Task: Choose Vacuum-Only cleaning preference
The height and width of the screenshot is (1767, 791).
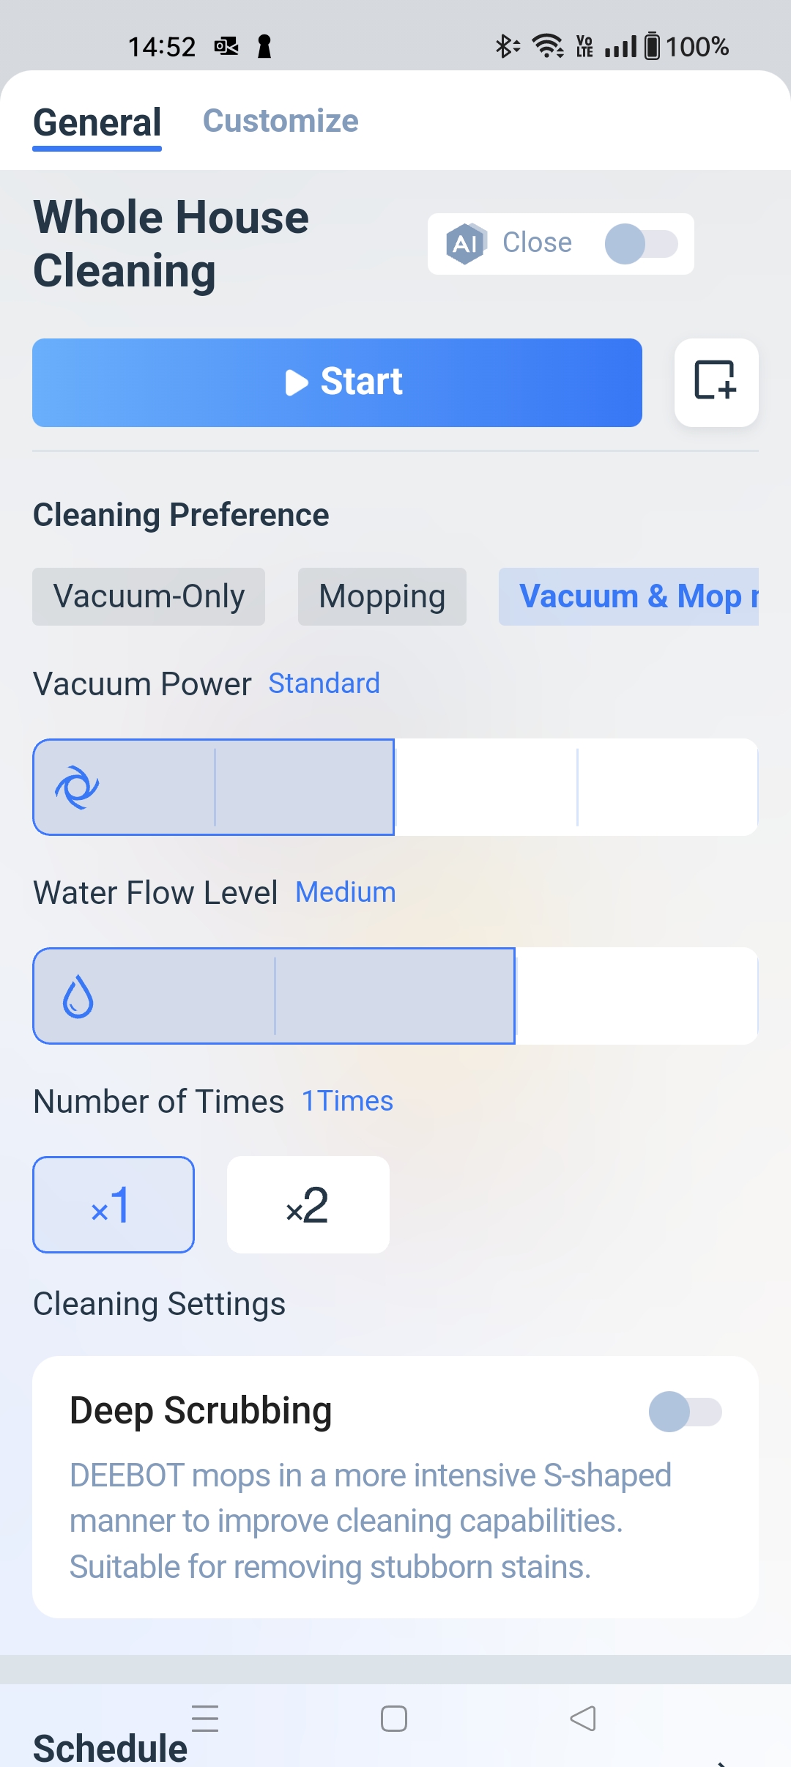Action: click(149, 596)
